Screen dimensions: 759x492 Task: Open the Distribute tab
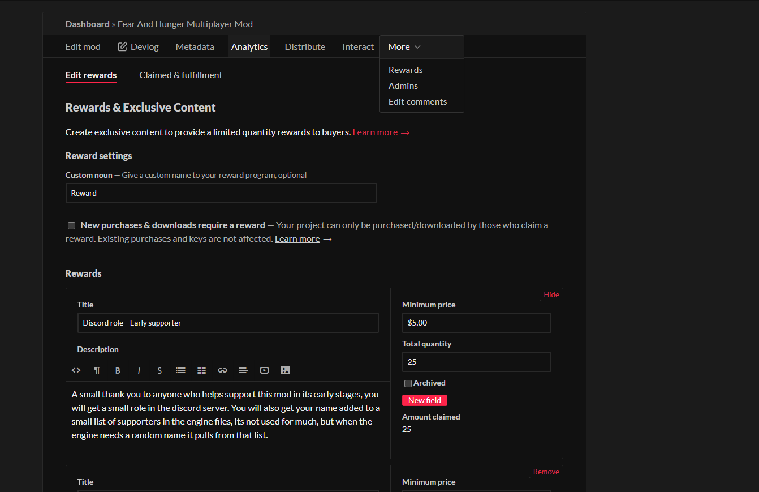[x=305, y=47]
